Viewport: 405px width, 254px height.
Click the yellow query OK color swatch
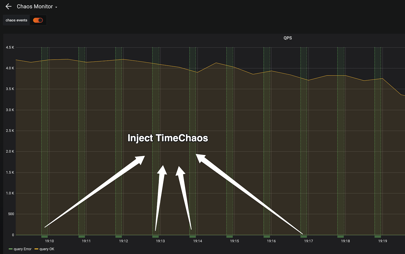pos(36,249)
